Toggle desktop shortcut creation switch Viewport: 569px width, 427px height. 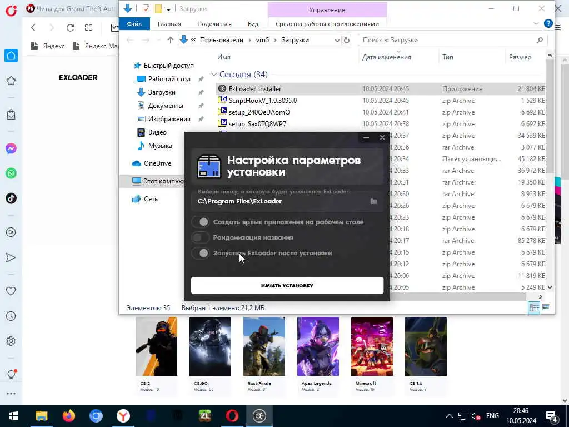coord(201,222)
